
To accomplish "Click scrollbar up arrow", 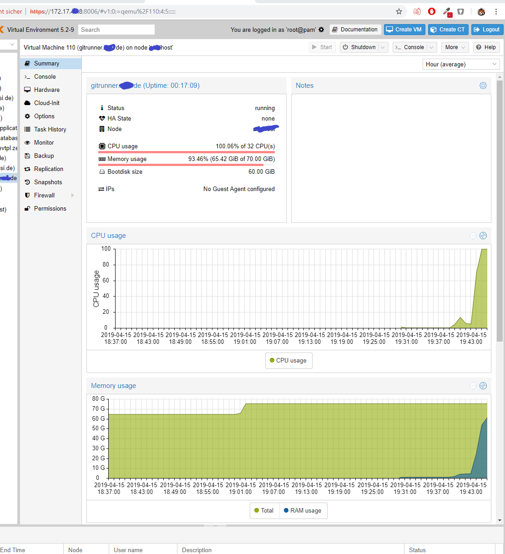I will pos(500,77).
